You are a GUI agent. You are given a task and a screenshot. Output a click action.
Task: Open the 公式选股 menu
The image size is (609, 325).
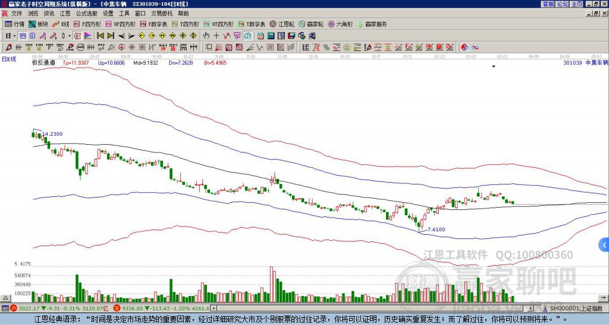(87, 14)
